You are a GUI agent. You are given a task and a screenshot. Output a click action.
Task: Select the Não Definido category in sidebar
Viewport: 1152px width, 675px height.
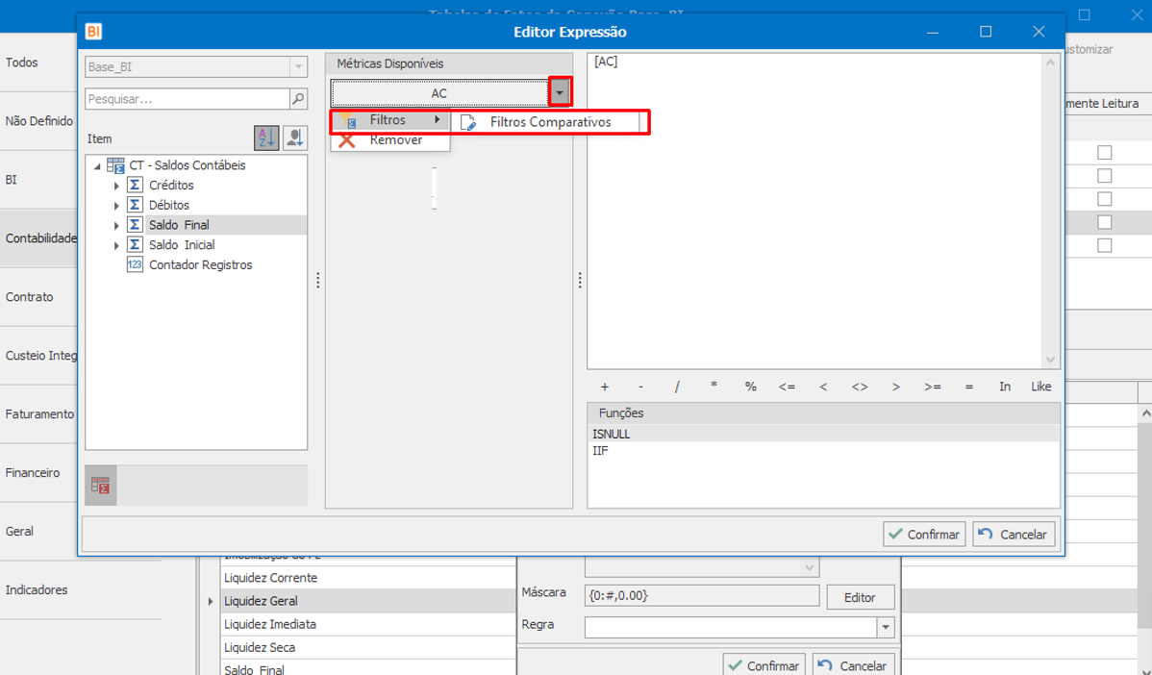(x=39, y=121)
